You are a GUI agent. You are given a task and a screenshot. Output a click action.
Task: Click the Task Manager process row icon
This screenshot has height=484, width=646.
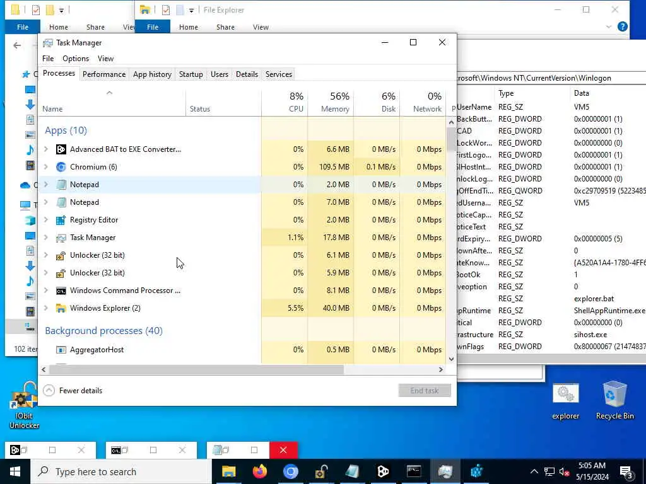point(61,238)
